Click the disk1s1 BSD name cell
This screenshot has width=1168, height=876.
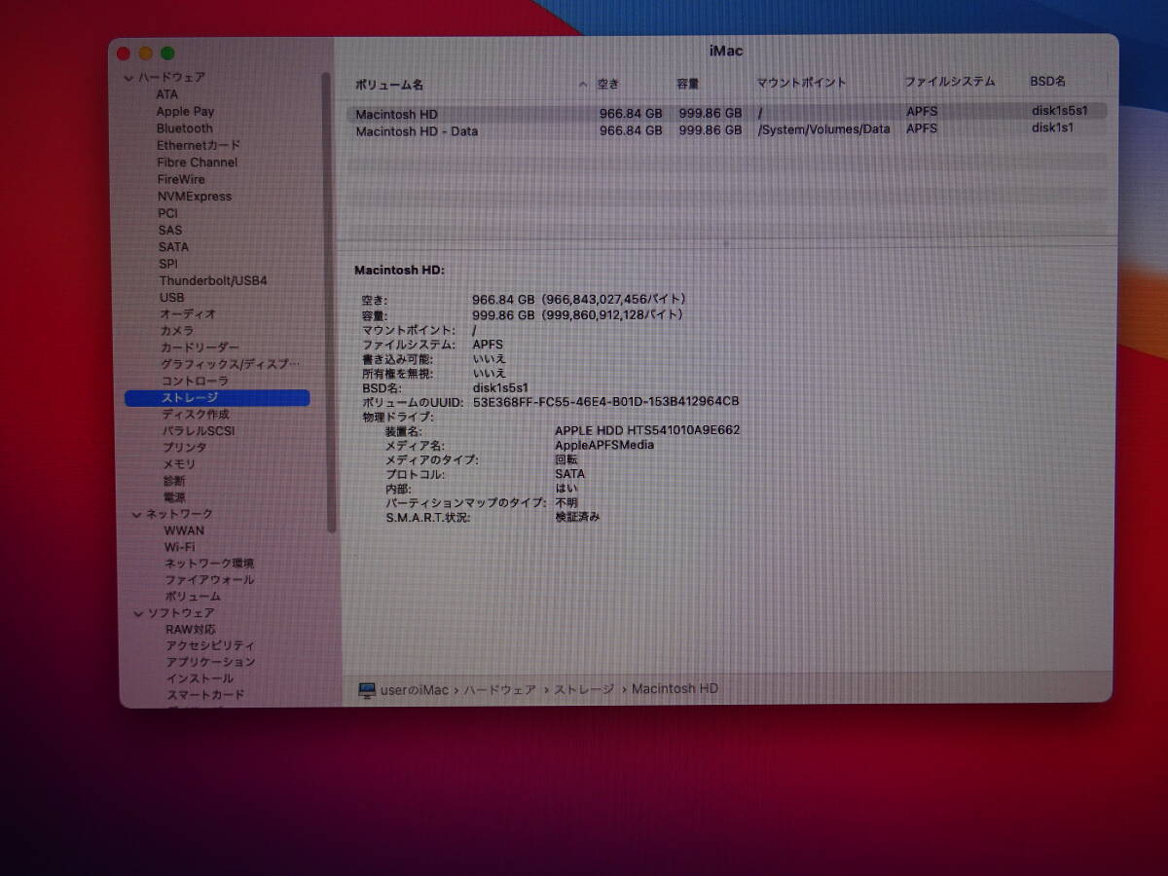(x=1052, y=128)
